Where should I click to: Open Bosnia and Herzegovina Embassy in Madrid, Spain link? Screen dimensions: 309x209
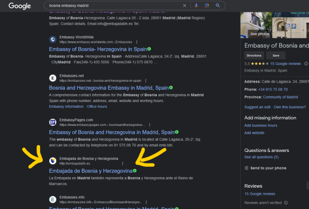click(109, 88)
